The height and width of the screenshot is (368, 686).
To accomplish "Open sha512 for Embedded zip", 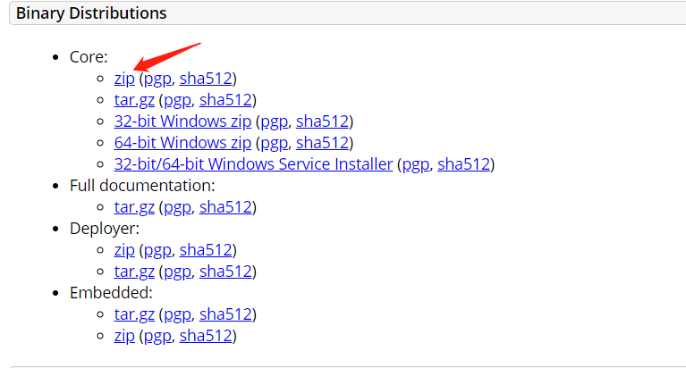I will tap(206, 336).
